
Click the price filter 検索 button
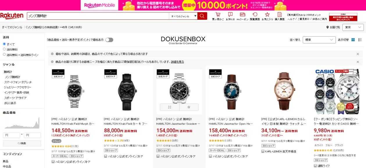22,143
